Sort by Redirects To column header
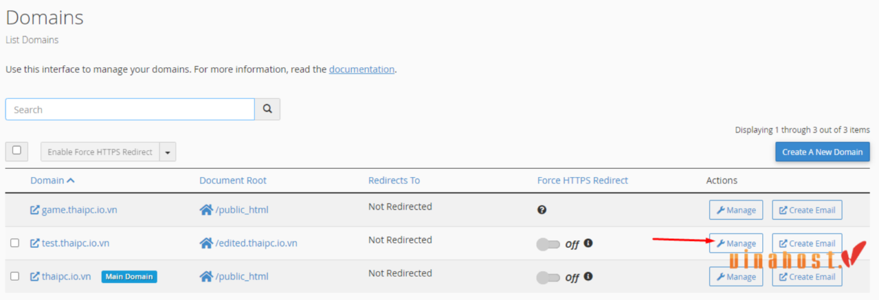Image resolution: width=879 pixels, height=300 pixels. tap(394, 180)
